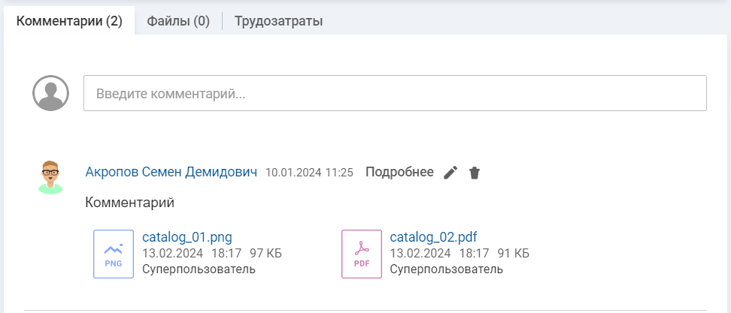
Task: Click Суперпользователь under catalog_02.pdf
Action: pyautogui.click(x=446, y=269)
